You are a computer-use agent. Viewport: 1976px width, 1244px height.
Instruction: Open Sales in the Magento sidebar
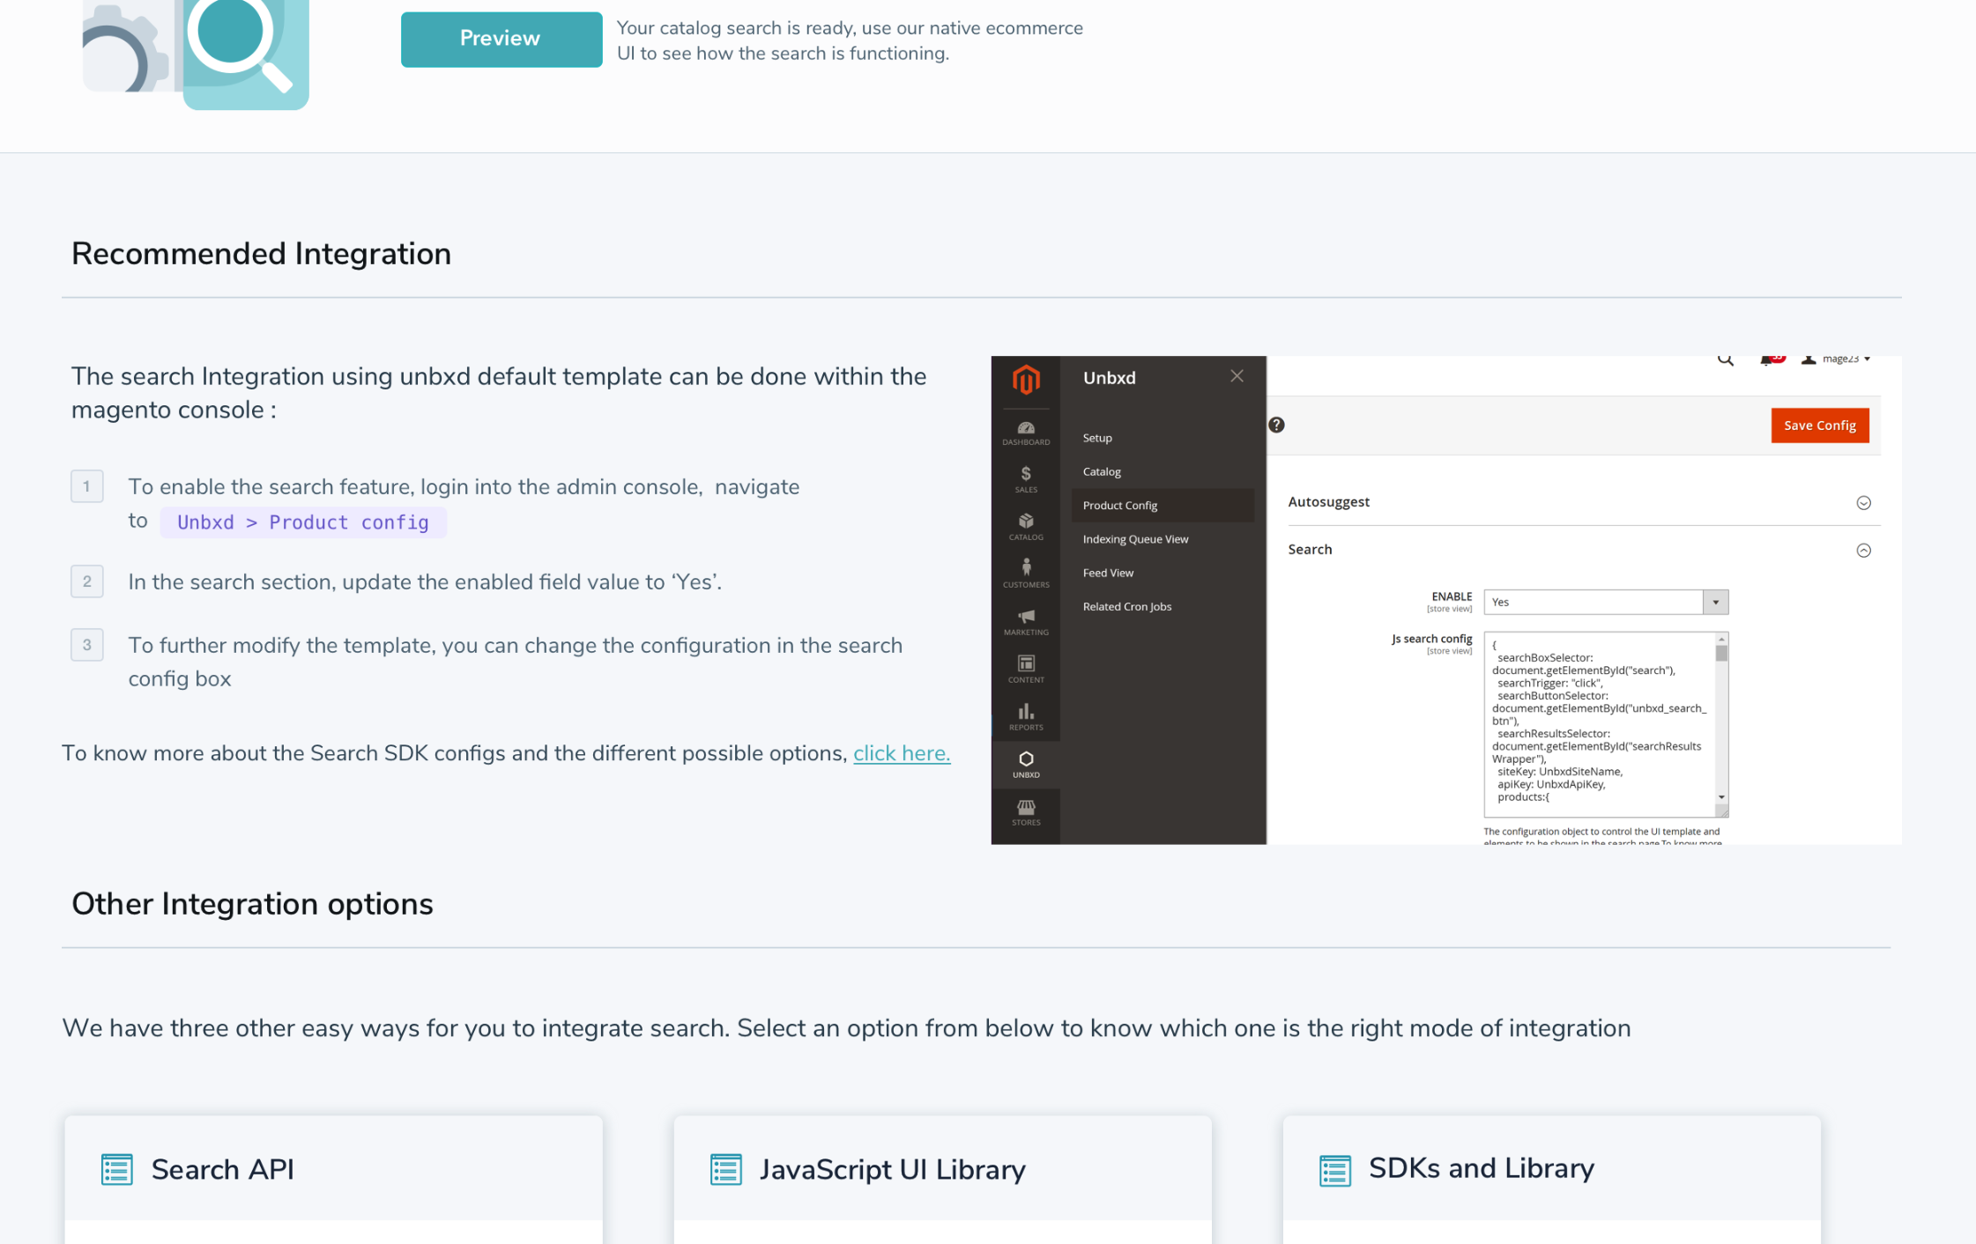(1025, 480)
